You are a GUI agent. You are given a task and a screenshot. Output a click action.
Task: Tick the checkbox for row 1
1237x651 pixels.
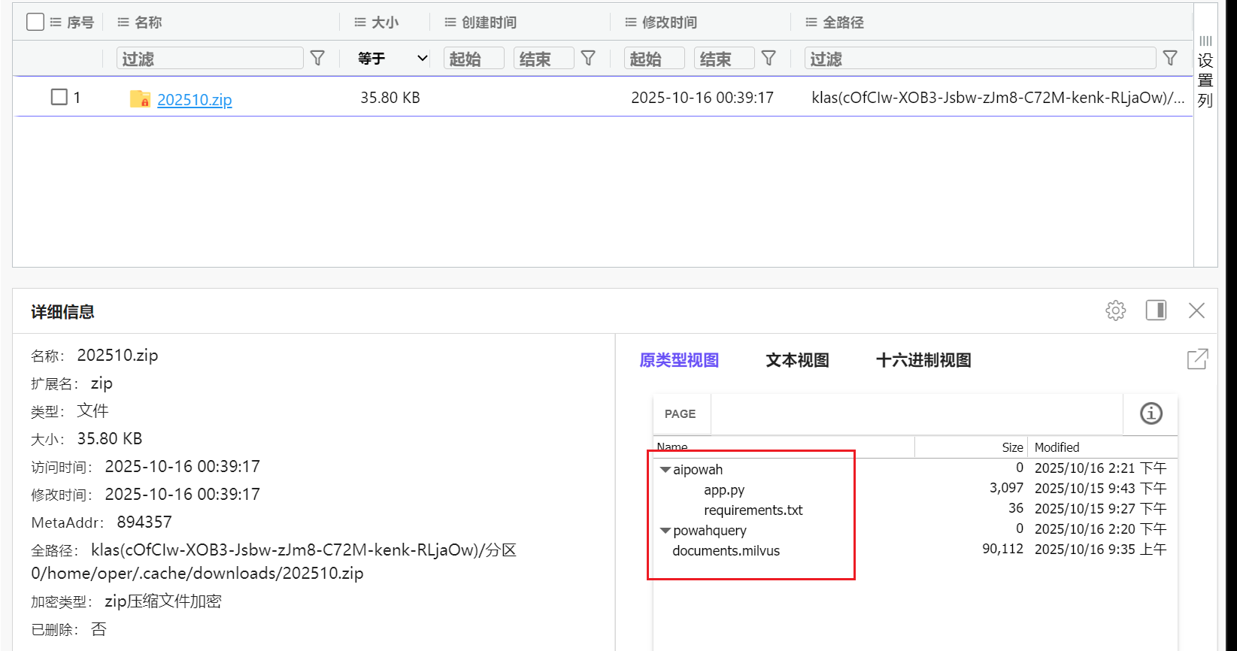[x=59, y=97]
